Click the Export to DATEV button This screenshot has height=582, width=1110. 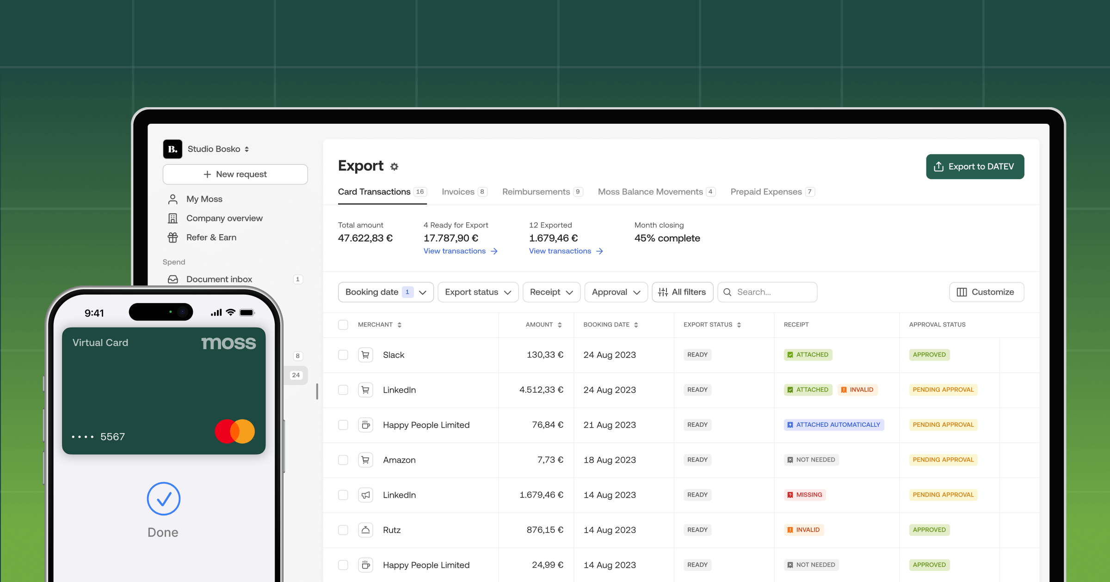pos(974,166)
